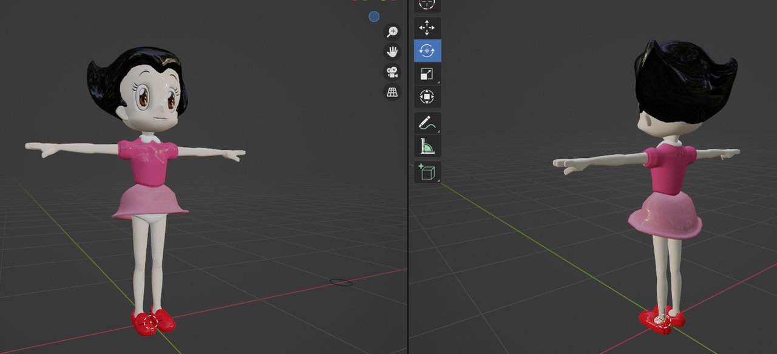
Task: Select the small ellipse object on the left floor
Action: [x=341, y=282]
